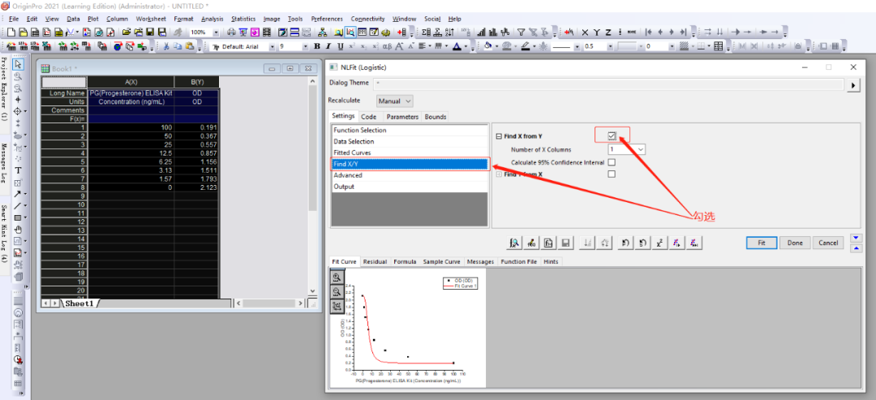Open the Analysis menu
Viewport: 876px width, 400px height.
pos(212,19)
